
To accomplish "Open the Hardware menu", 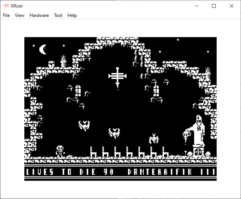I will pyautogui.click(x=39, y=15).
